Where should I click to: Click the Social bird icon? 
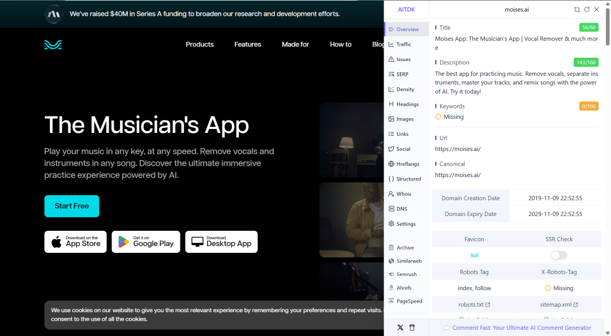(391, 149)
